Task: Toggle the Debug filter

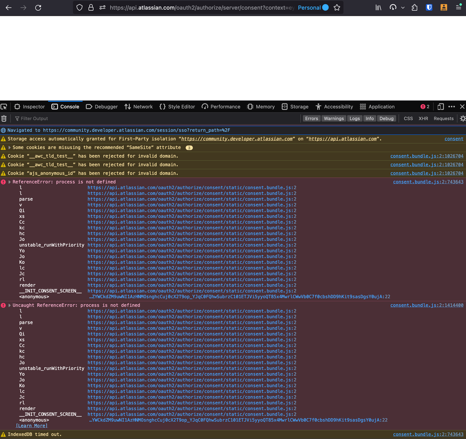Action: click(386, 118)
